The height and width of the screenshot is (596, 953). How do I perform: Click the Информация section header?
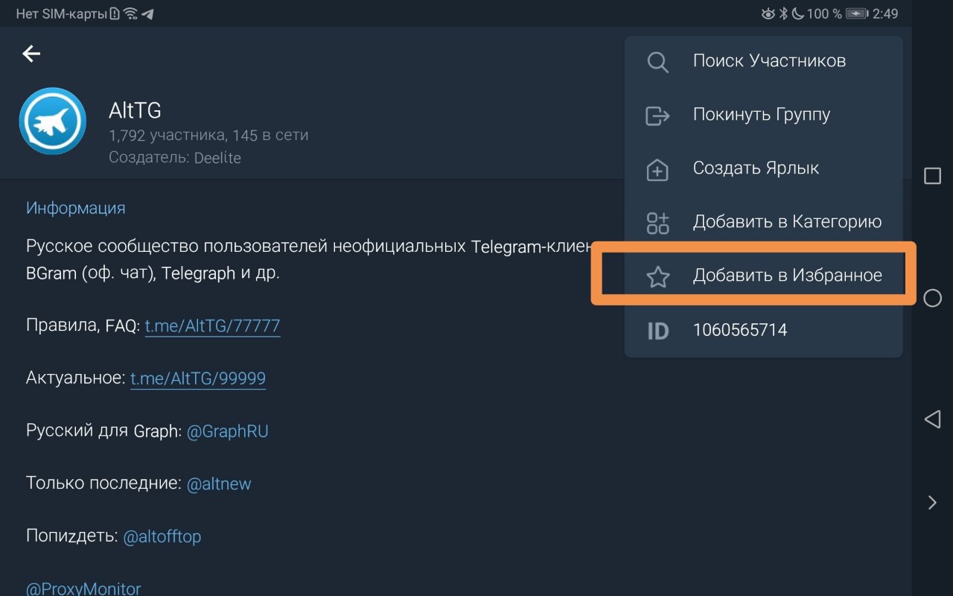[x=75, y=208]
